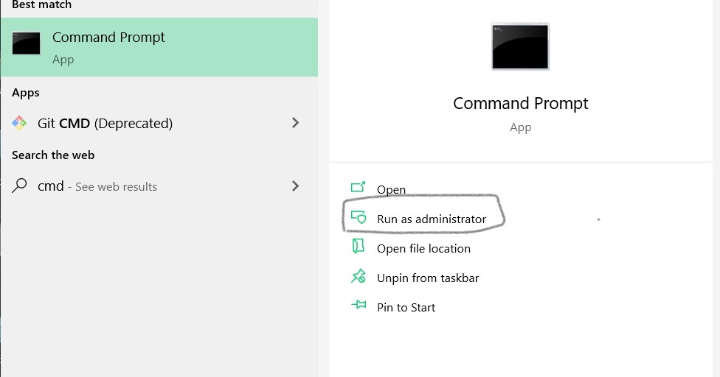Click the Unpin from taskbar icon
Image resolution: width=720 pixels, height=377 pixels.
pos(359,276)
